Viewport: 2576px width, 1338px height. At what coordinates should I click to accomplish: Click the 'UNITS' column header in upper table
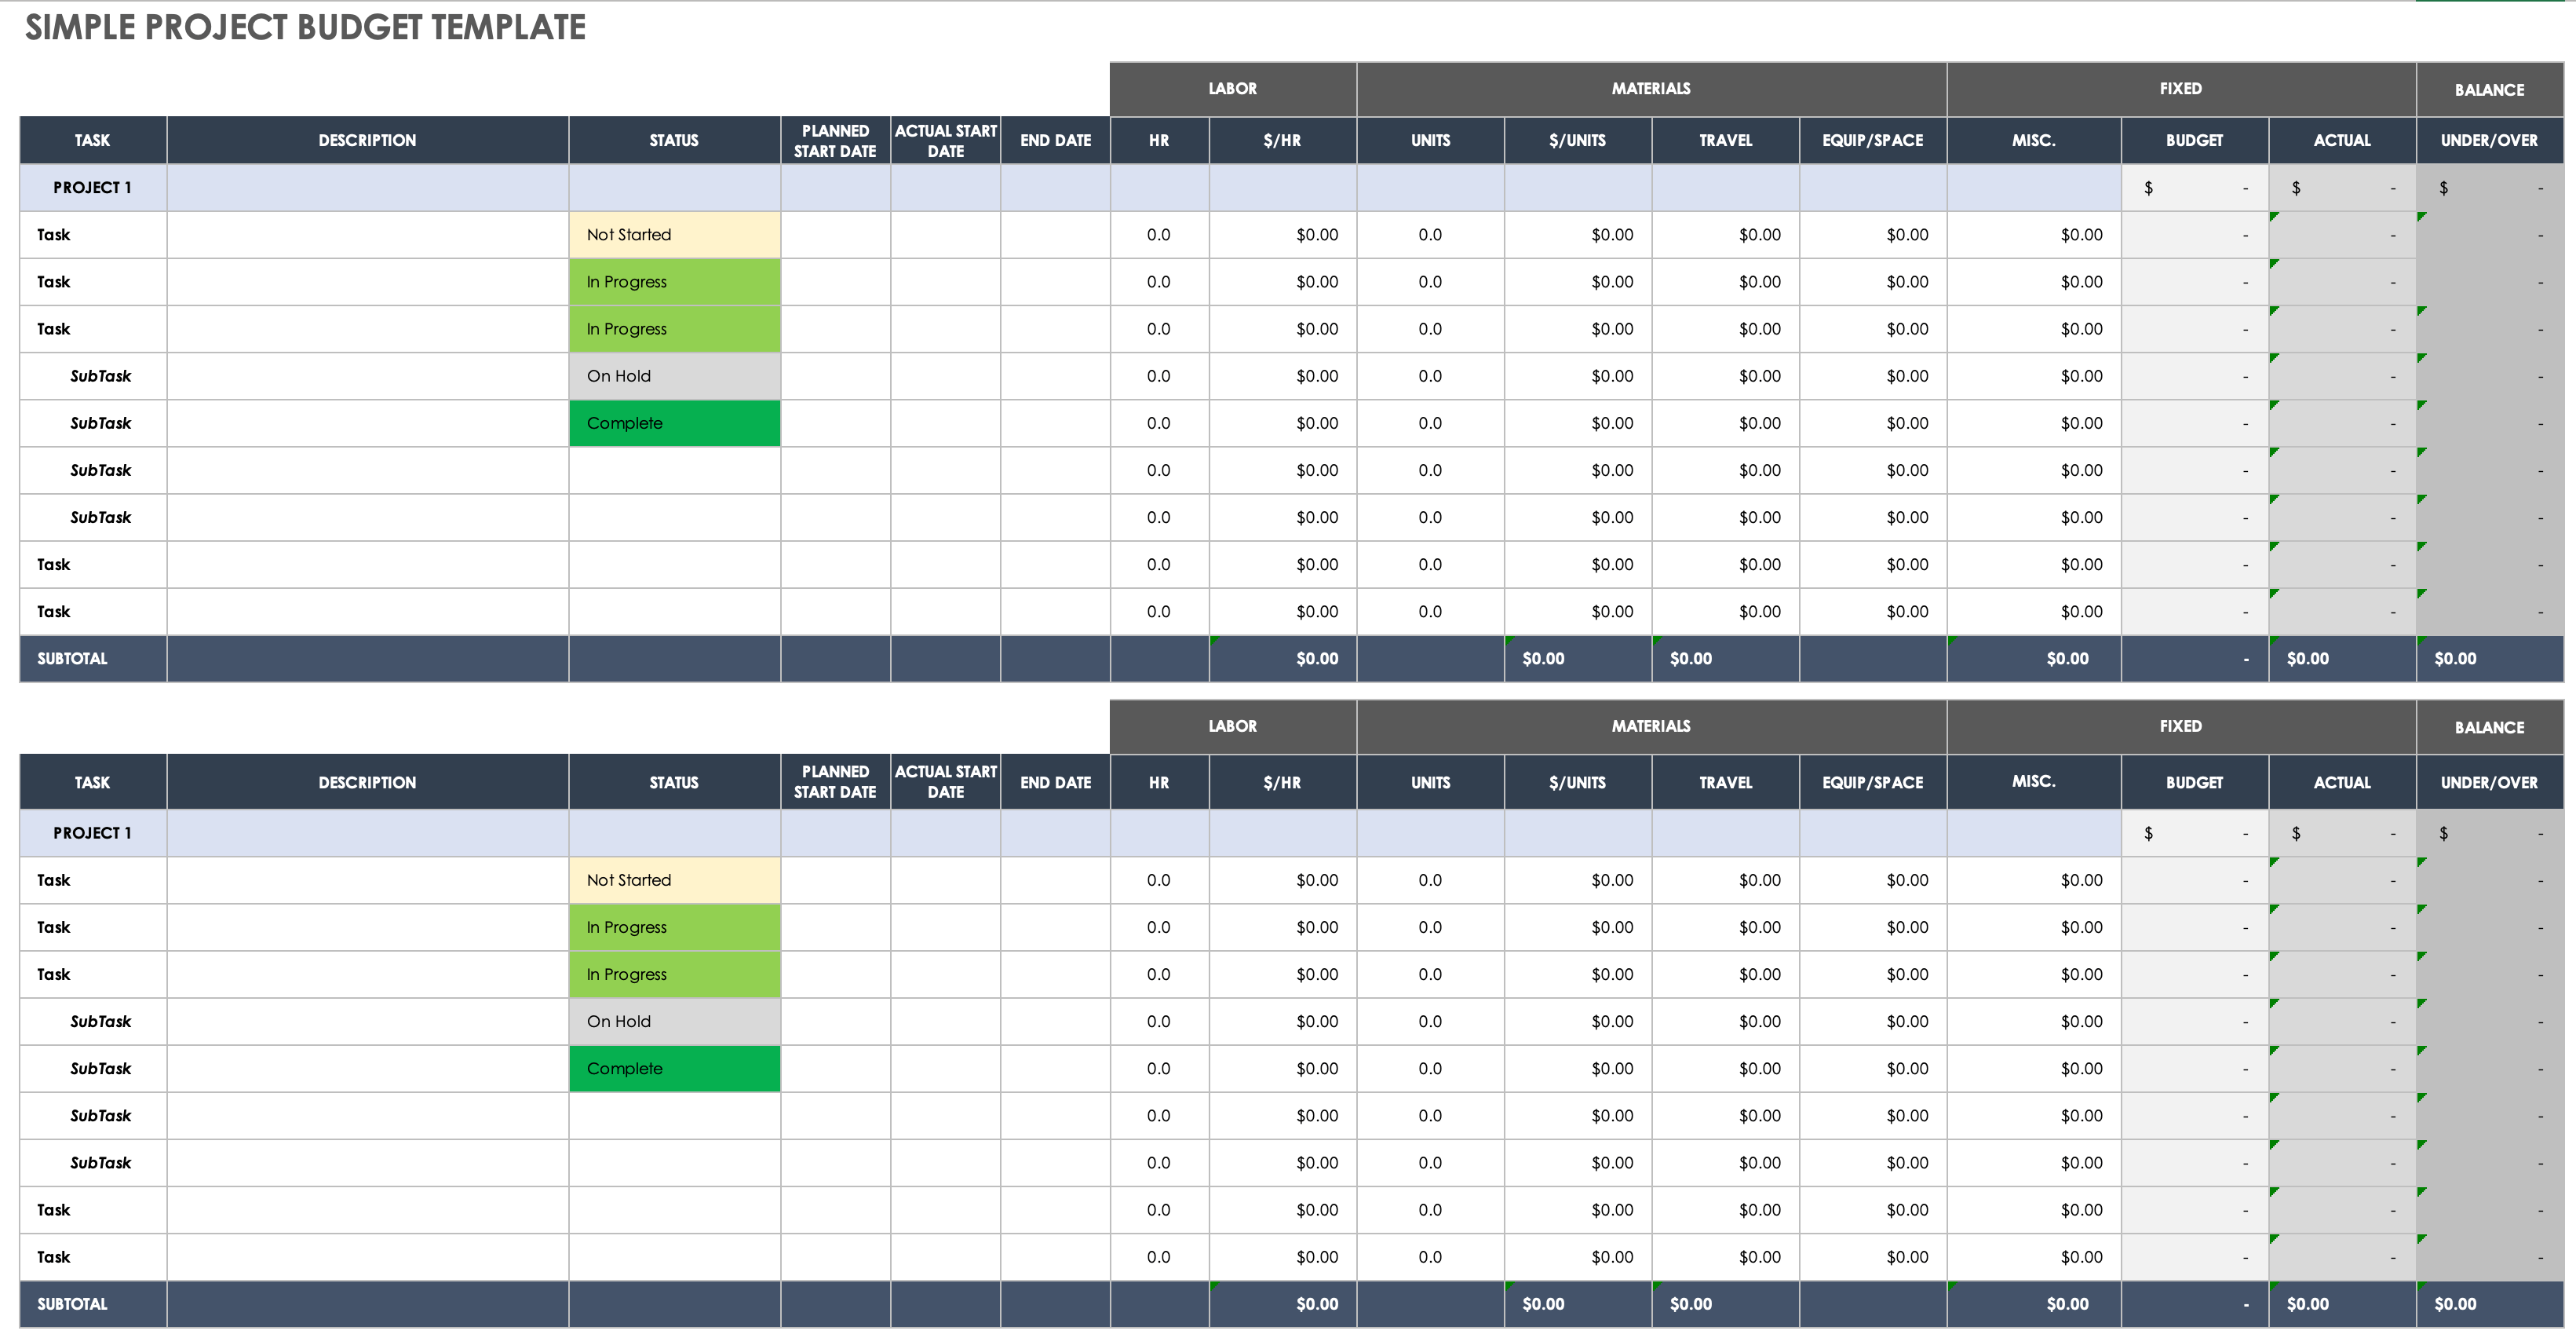coord(1431,140)
